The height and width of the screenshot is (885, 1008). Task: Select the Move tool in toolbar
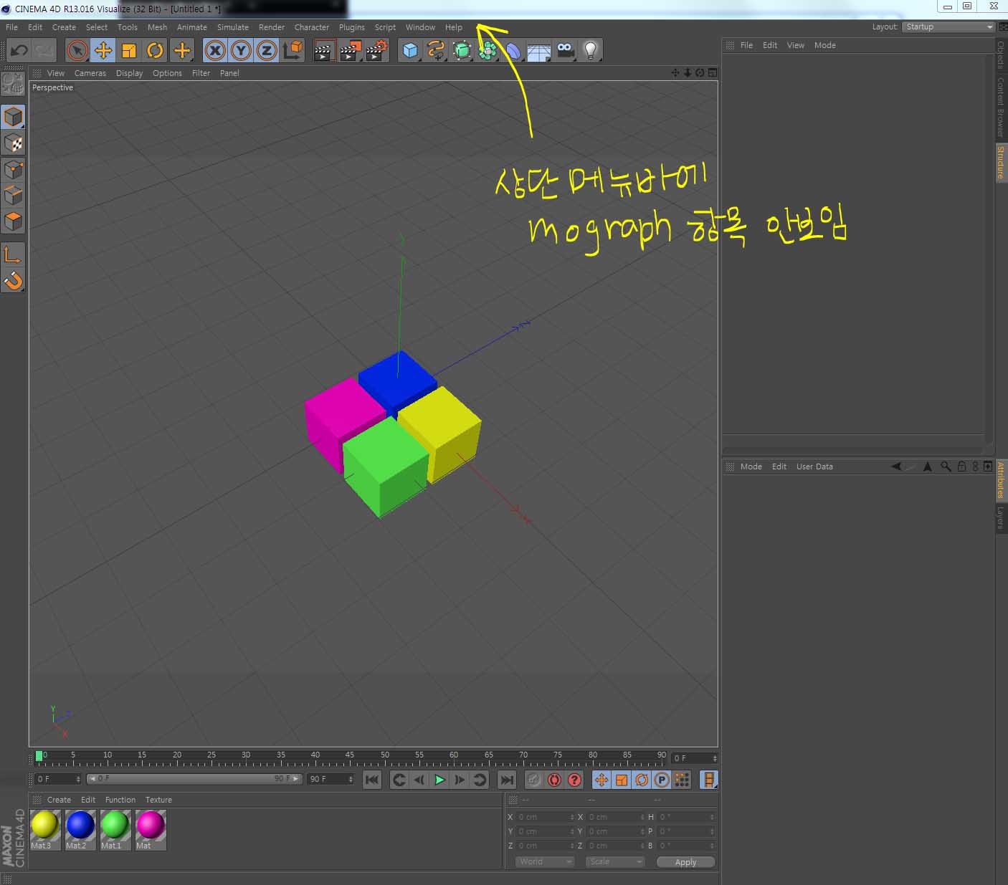coord(103,50)
